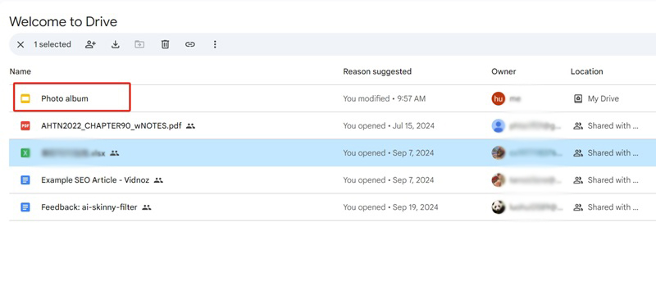Click the '1 selected' label
The image size is (656, 304).
click(x=52, y=44)
